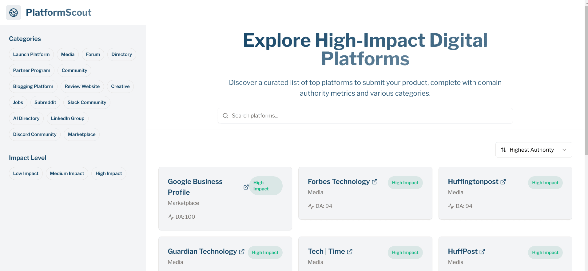Viewport: 588px width, 271px height.
Task: Click High Impact badge on Tech | Time
Action: click(405, 253)
